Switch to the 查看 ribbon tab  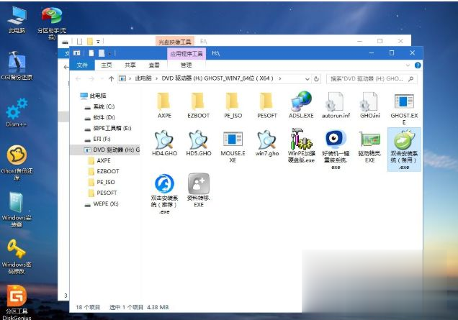click(154, 65)
